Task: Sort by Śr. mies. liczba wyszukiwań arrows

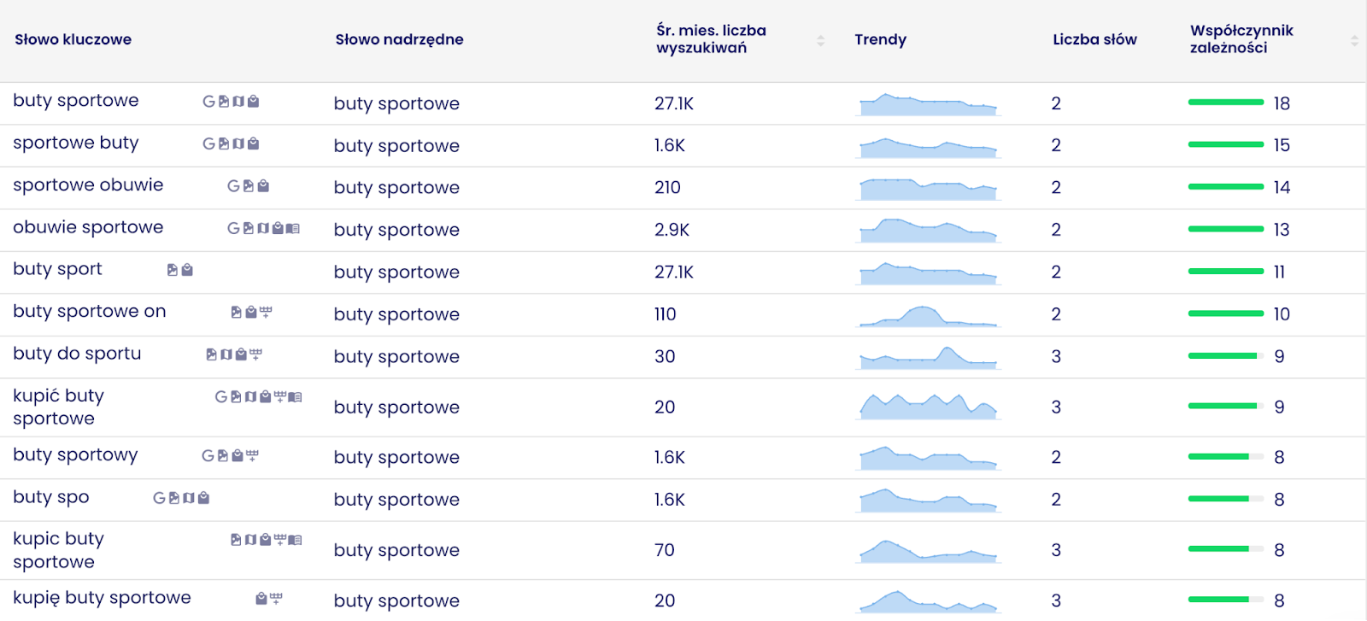Action: click(820, 40)
